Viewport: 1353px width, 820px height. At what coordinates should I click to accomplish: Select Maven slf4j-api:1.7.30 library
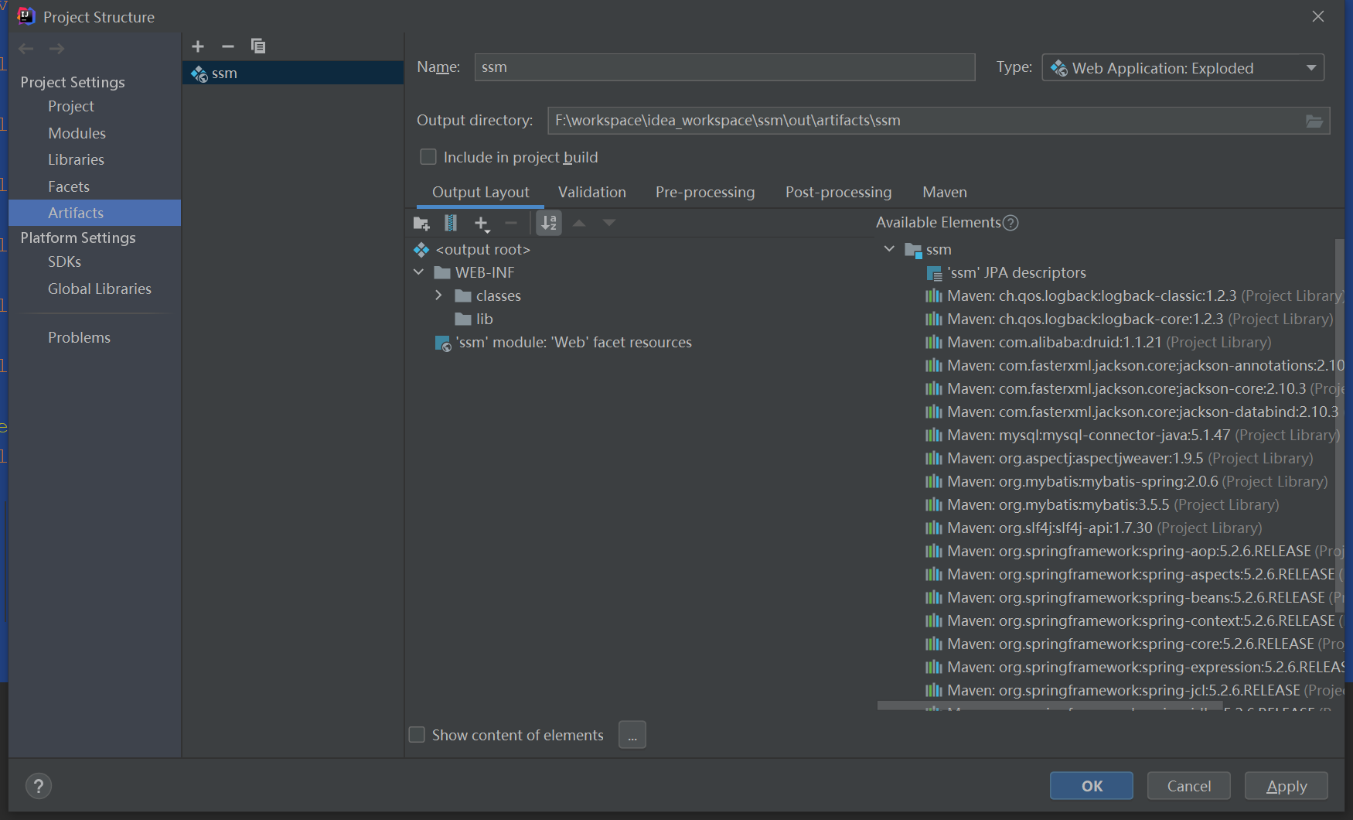(1094, 528)
